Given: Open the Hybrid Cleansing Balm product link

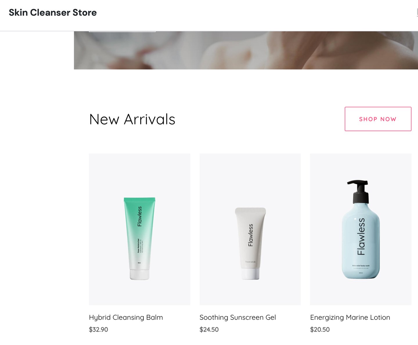Looking at the screenshot, I should pos(126,317).
